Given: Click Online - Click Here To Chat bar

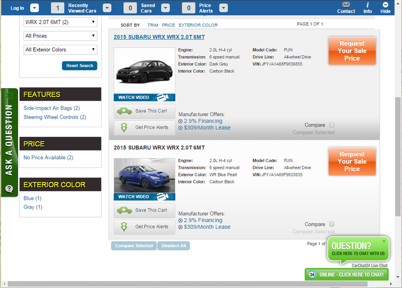Looking at the screenshot, I should (x=346, y=274).
